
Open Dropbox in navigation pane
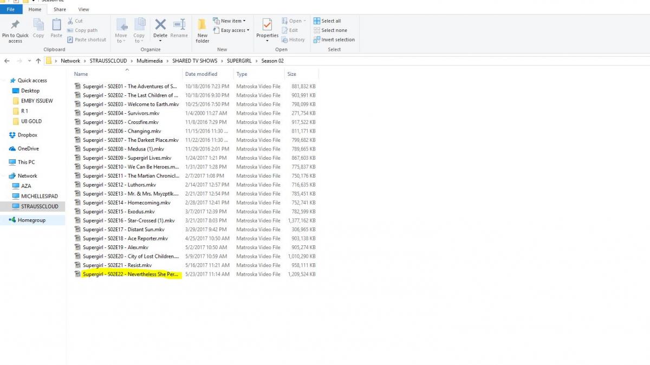tap(28, 135)
